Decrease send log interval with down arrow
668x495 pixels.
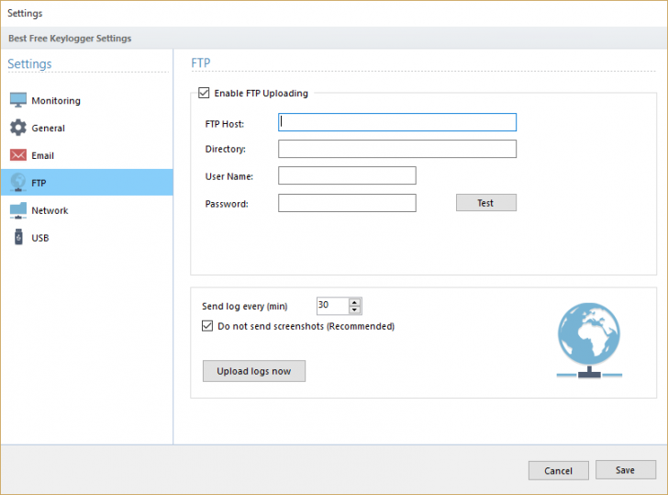354,309
